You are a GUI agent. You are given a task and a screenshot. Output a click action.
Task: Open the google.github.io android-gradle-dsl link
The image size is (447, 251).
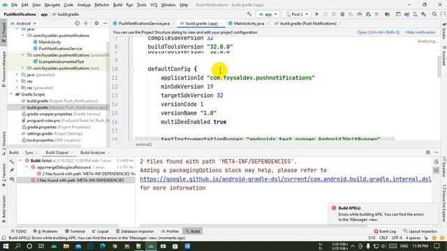[286, 179]
